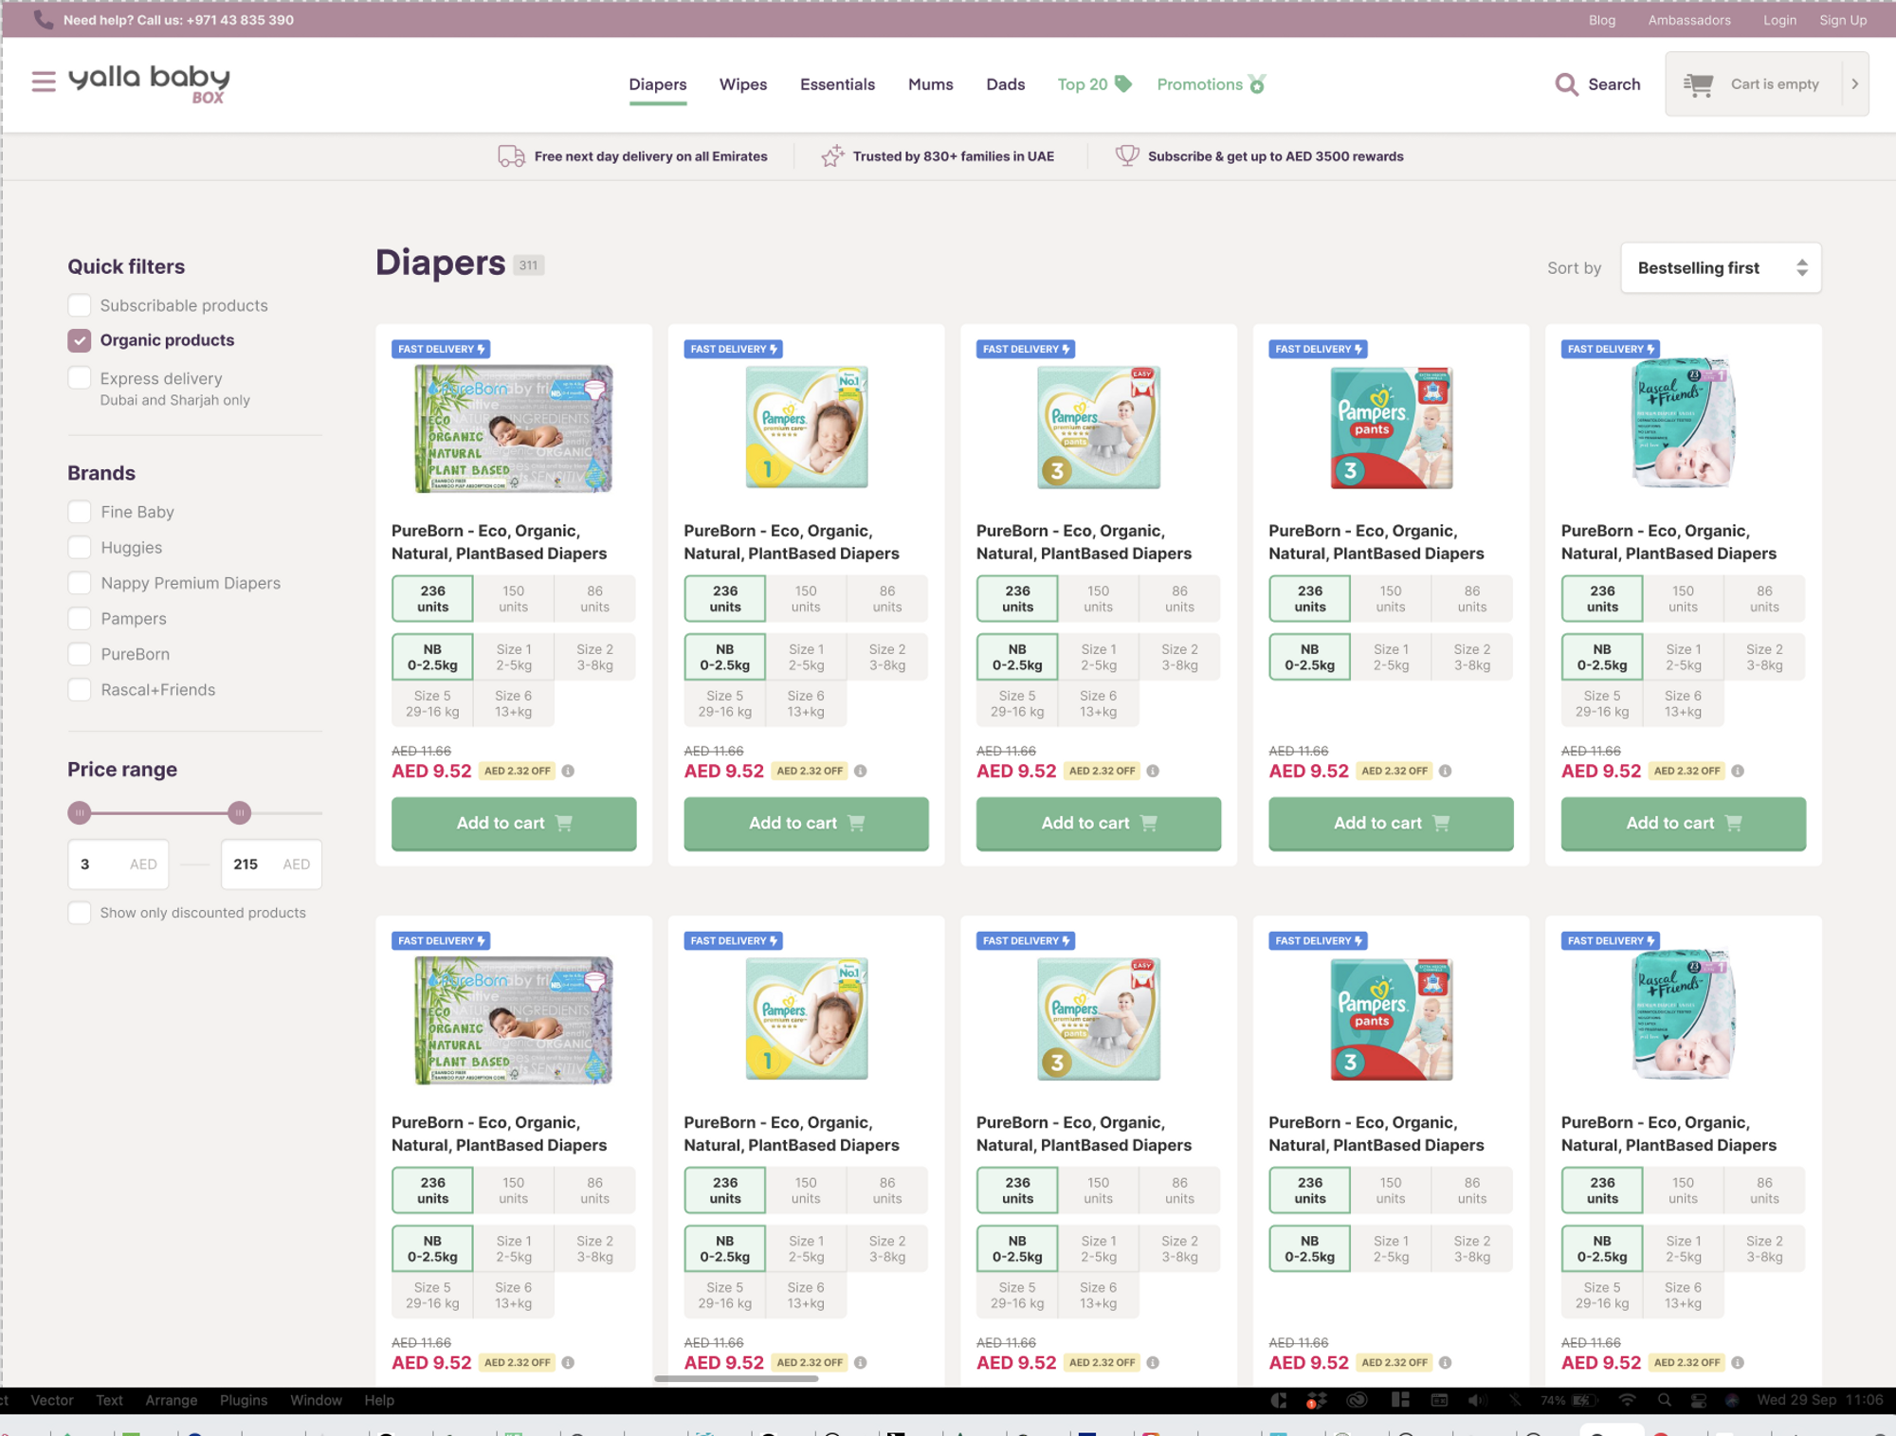Select 150 units on the top-row PureBorn bamboo card

[513, 598]
